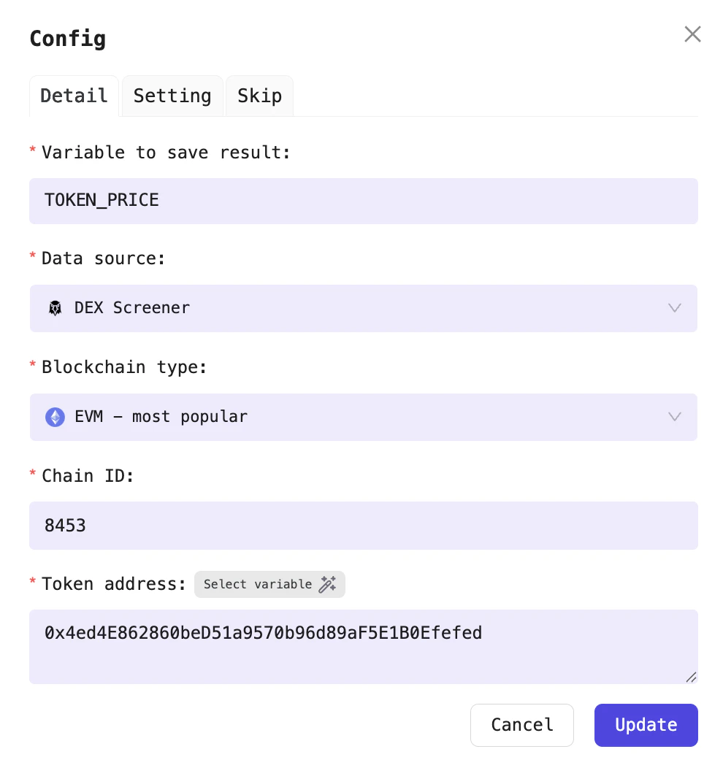This screenshot has height=768, width=723.
Task: Expand the Data source dropdown chevron
Action: click(x=674, y=308)
